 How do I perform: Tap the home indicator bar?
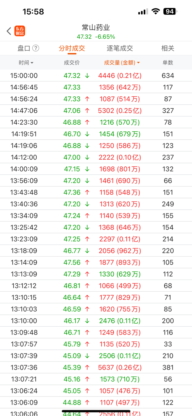pyautogui.click(x=96, y=411)
